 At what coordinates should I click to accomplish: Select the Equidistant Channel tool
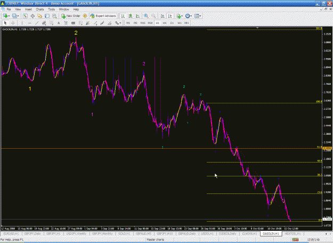[44, 23]
